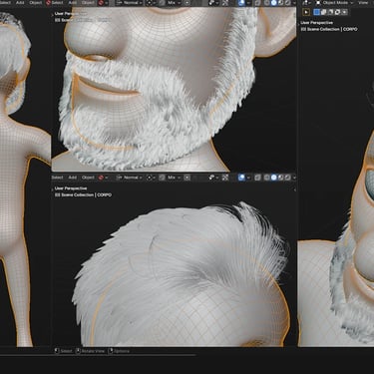The width and height of the screenshot is (374, 374).
Task: Open object type visibility popover in lower viewport
Action: (x=212, y=178)
